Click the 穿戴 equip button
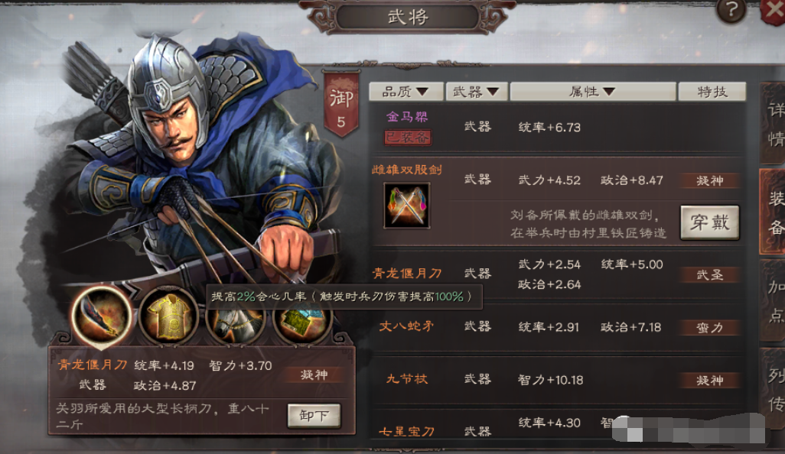The height and width of the screenshot is (454, 785). click(709, 222)
